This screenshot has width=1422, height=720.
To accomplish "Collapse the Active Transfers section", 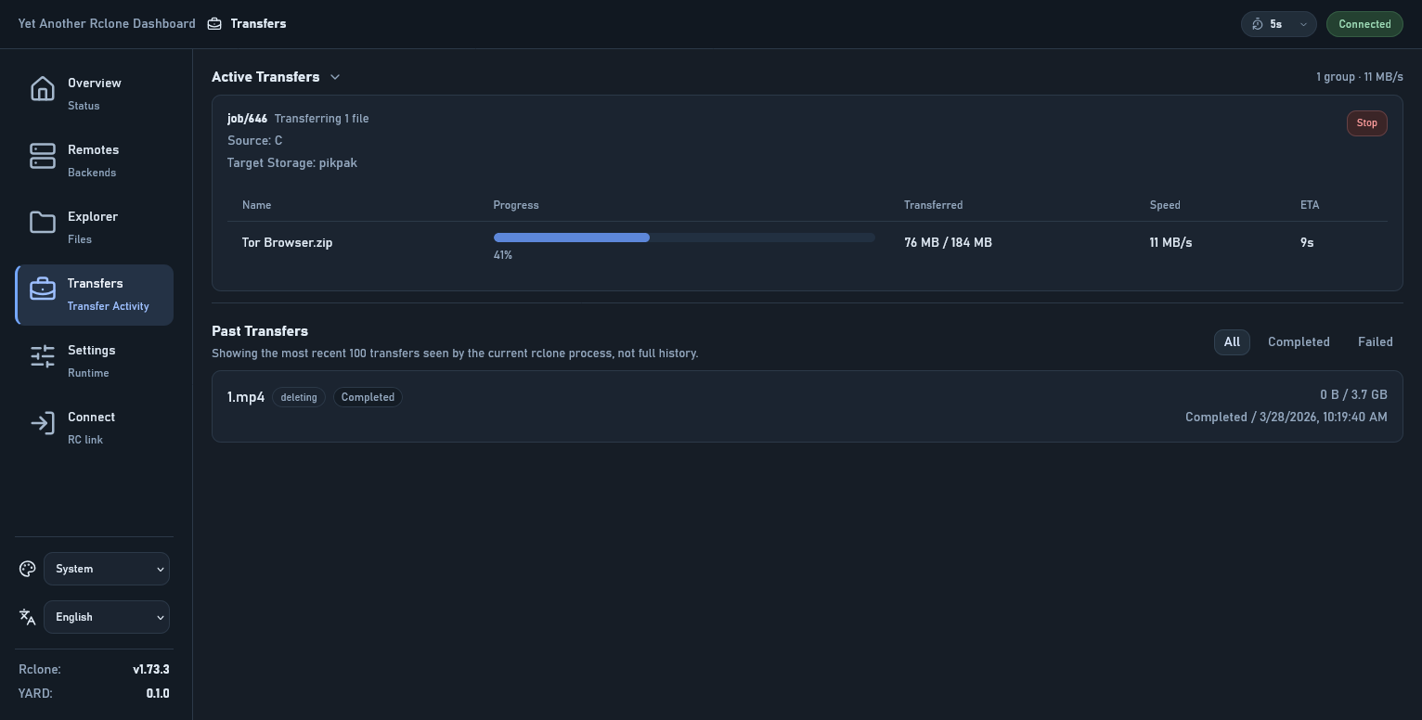I will click(335, 77).
